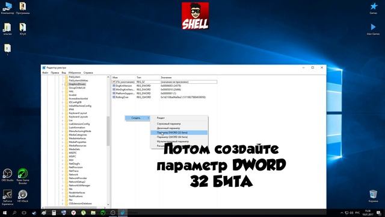Screen dimensions: 385x217
Task: Click the tree pane vertical scrollbar thumb
Action: pyautogui.click(x=108, y=131)
